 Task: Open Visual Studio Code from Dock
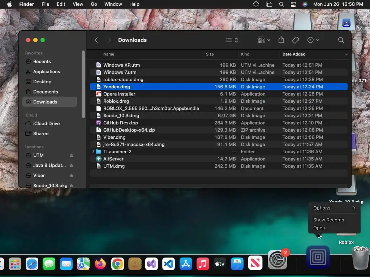(168, 264)
